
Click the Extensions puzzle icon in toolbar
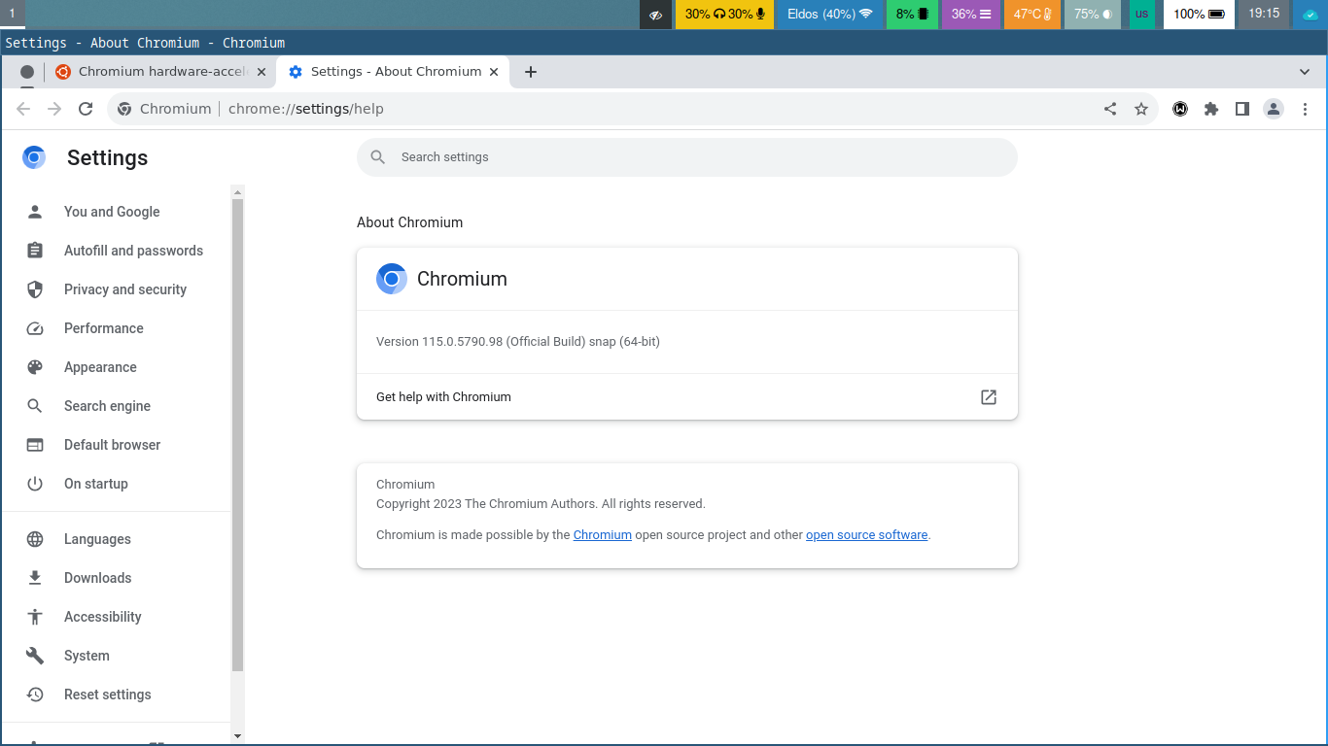1211,109
